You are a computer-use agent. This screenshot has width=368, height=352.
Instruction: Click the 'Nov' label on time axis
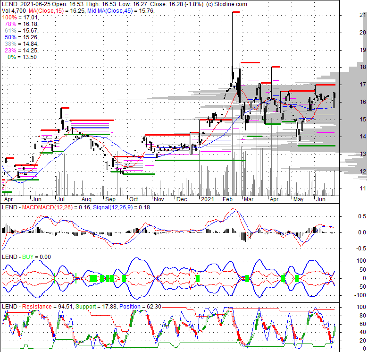pos(159,199)
